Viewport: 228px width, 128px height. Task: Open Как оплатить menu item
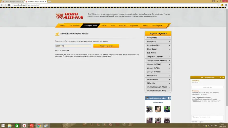pos(74,26)
